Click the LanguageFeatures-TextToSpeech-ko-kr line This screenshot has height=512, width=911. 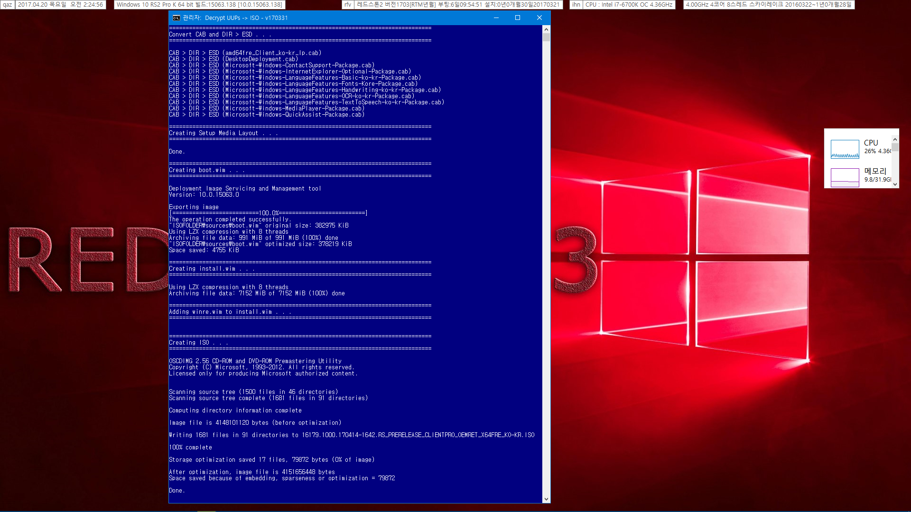(307, 102)
